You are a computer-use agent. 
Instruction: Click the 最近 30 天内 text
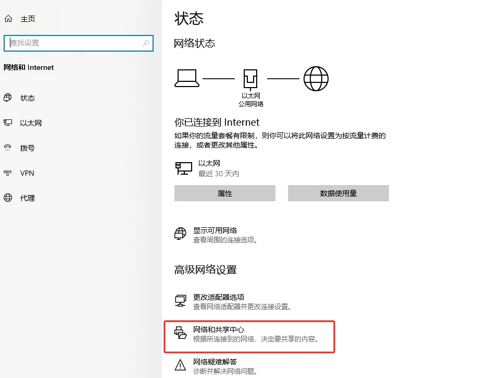coord(219,174)
